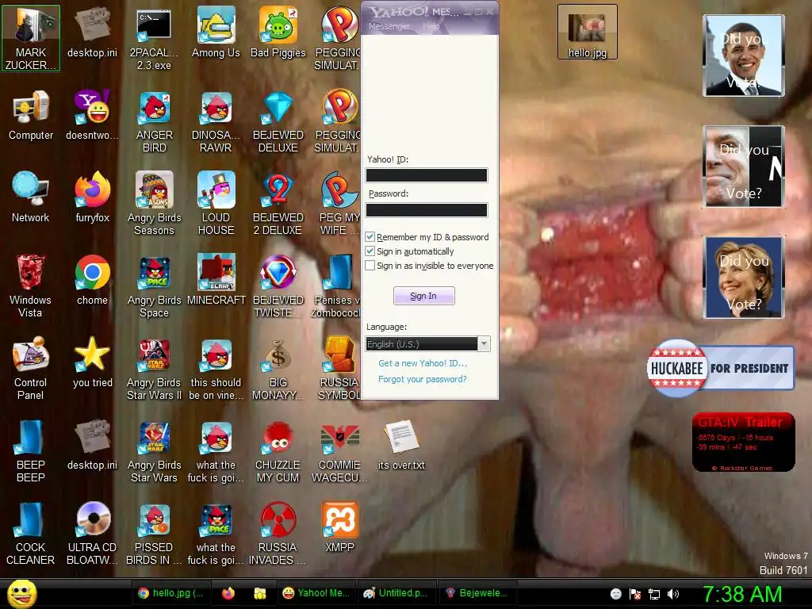This screenshot has width=812, height=609.
Task: Select the MARK ZUCKER... desktop icon
Action: pos(31,39)
